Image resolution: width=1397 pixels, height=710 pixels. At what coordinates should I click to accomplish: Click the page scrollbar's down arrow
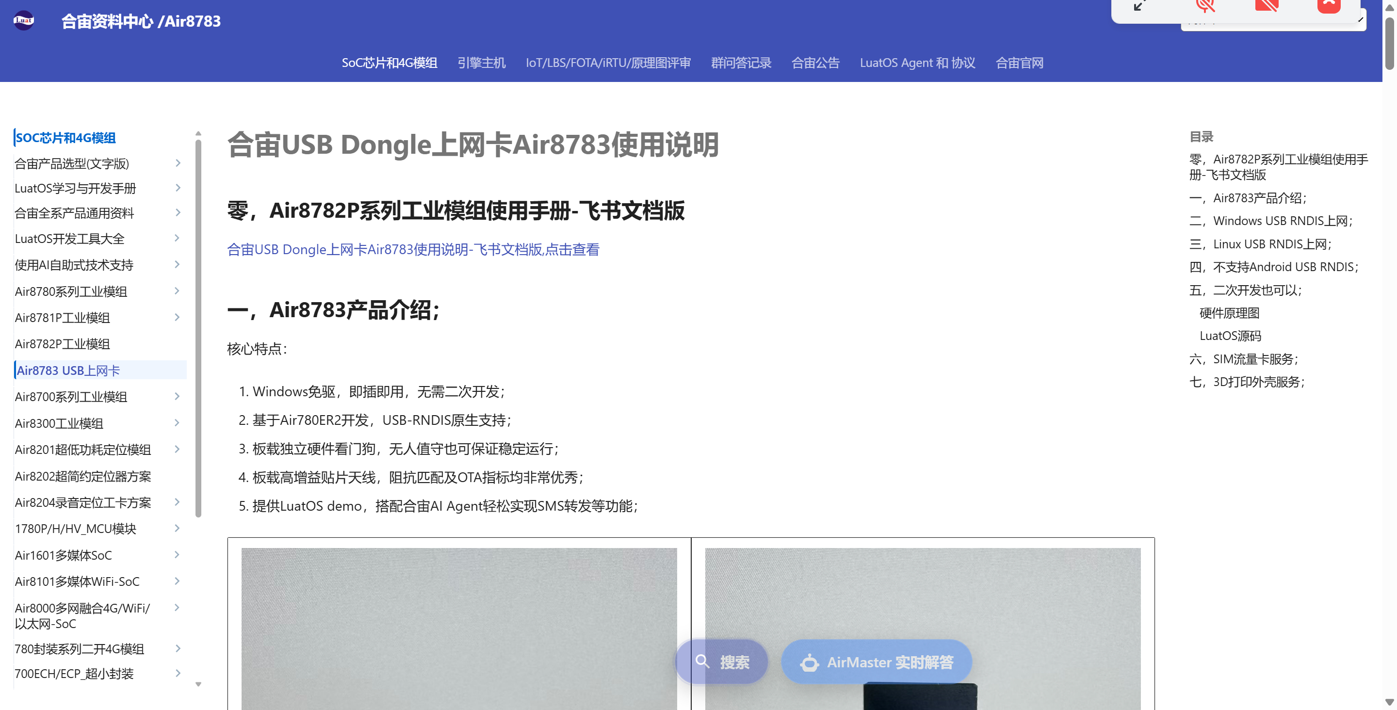pyautogui.click(x=1389, y=702)
